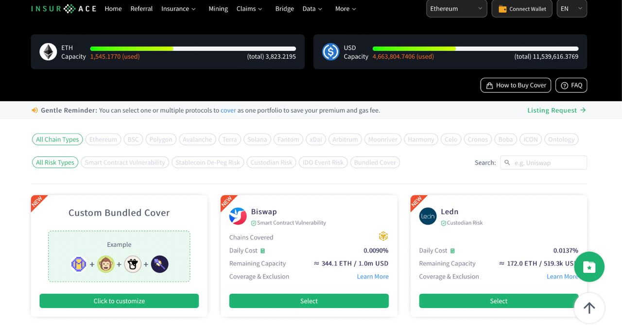
Task: Click the shopping bag icon on How to Buy Cover
Action: click(x=489, y=86)
